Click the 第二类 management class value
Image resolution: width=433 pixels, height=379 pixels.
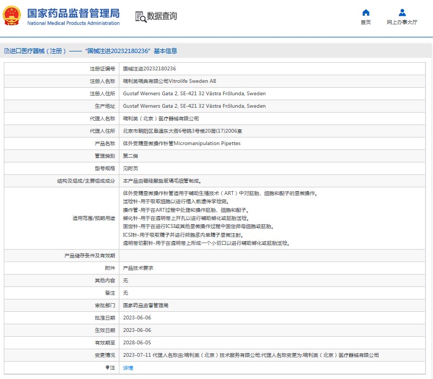(130, 156)
